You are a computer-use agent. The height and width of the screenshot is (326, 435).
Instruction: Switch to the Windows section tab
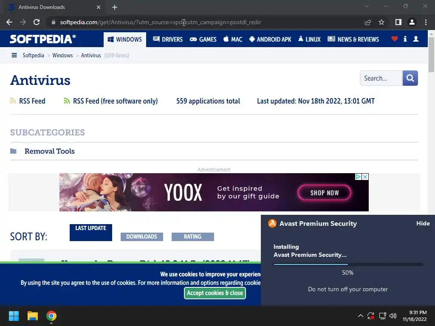(125, 39)
